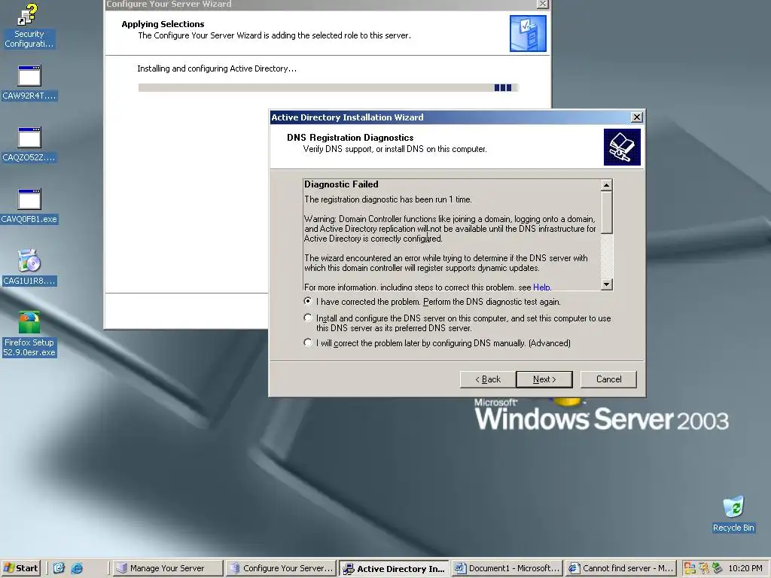Viewport: 771px width, 578px height.
Task: Click 'Installing and configuring Active Directory...' text
Action: click(217, 68)
